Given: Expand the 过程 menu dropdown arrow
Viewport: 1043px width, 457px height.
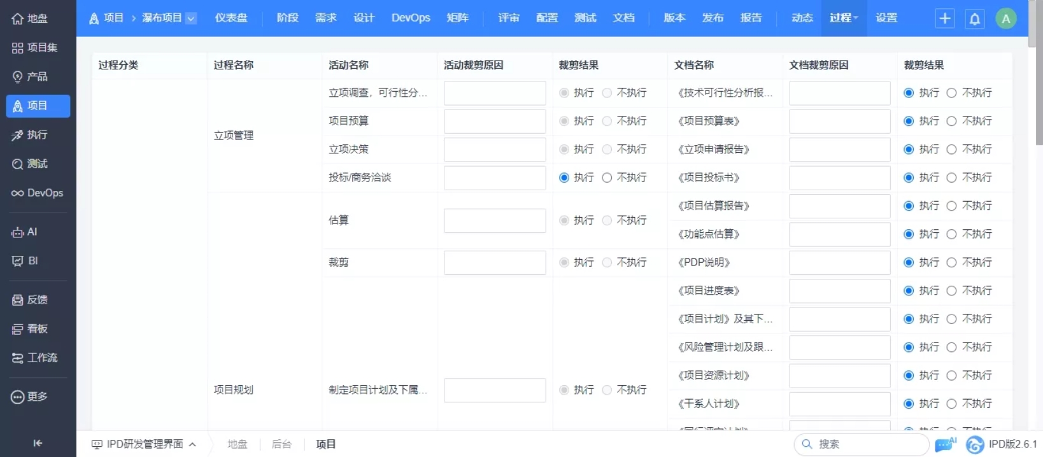Looking at the screenshot, I should point(856,18).
